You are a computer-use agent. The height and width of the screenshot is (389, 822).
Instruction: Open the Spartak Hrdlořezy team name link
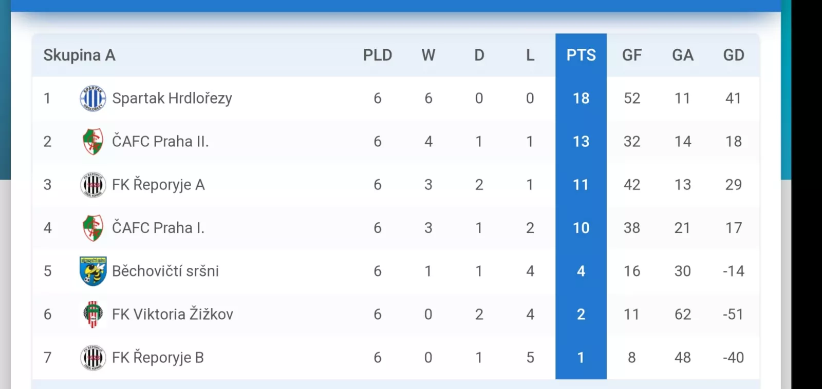click(172, 98)
